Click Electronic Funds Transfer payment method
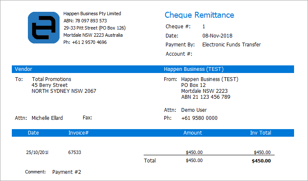Screen dimensions: 308x181 point(232,45)
